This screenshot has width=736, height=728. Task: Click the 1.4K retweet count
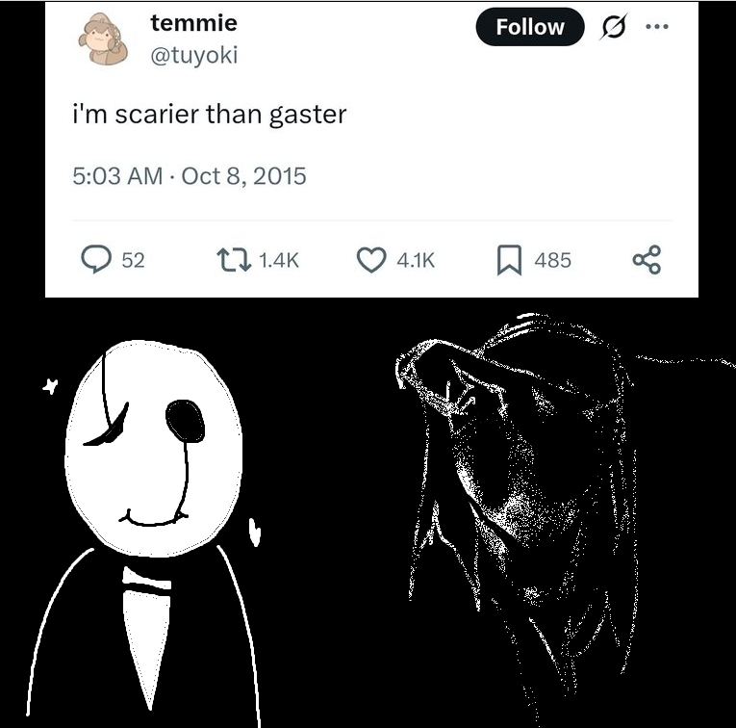click(x=279, y=260)
